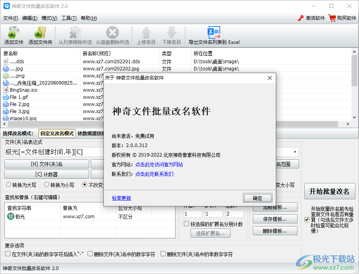
Task: Click the file list vertical scrollbar thumb
Action: 354,71
